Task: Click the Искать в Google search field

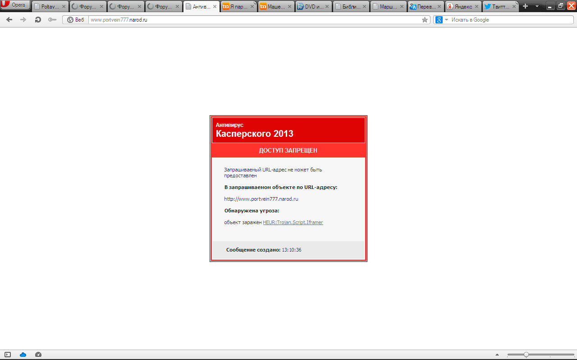Action: pyautogui.click(x=511, y=20)
